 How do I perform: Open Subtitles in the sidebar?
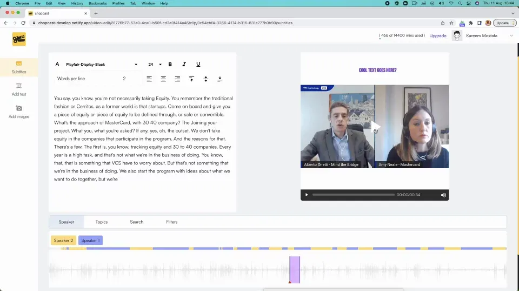pyautogui.click(x=19, y=67)
